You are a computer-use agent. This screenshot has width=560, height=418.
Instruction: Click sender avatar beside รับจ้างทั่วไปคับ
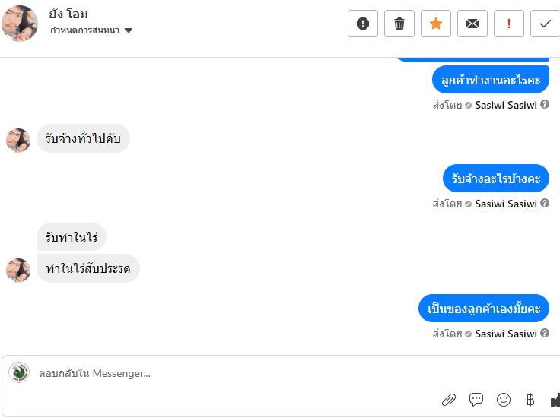18,140
